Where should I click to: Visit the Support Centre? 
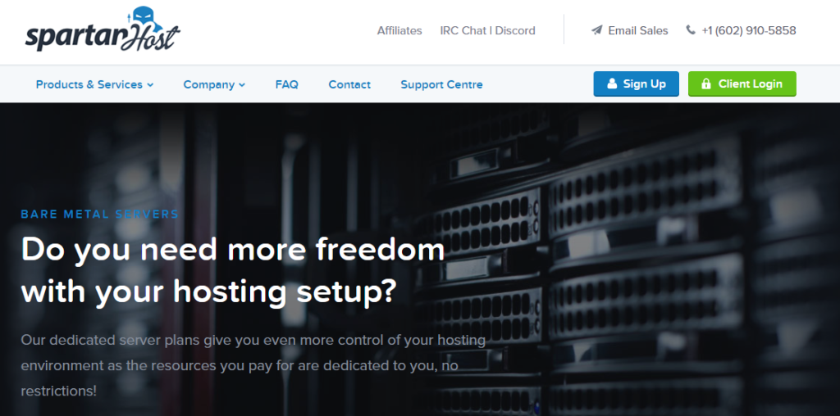tap(441, 84)
